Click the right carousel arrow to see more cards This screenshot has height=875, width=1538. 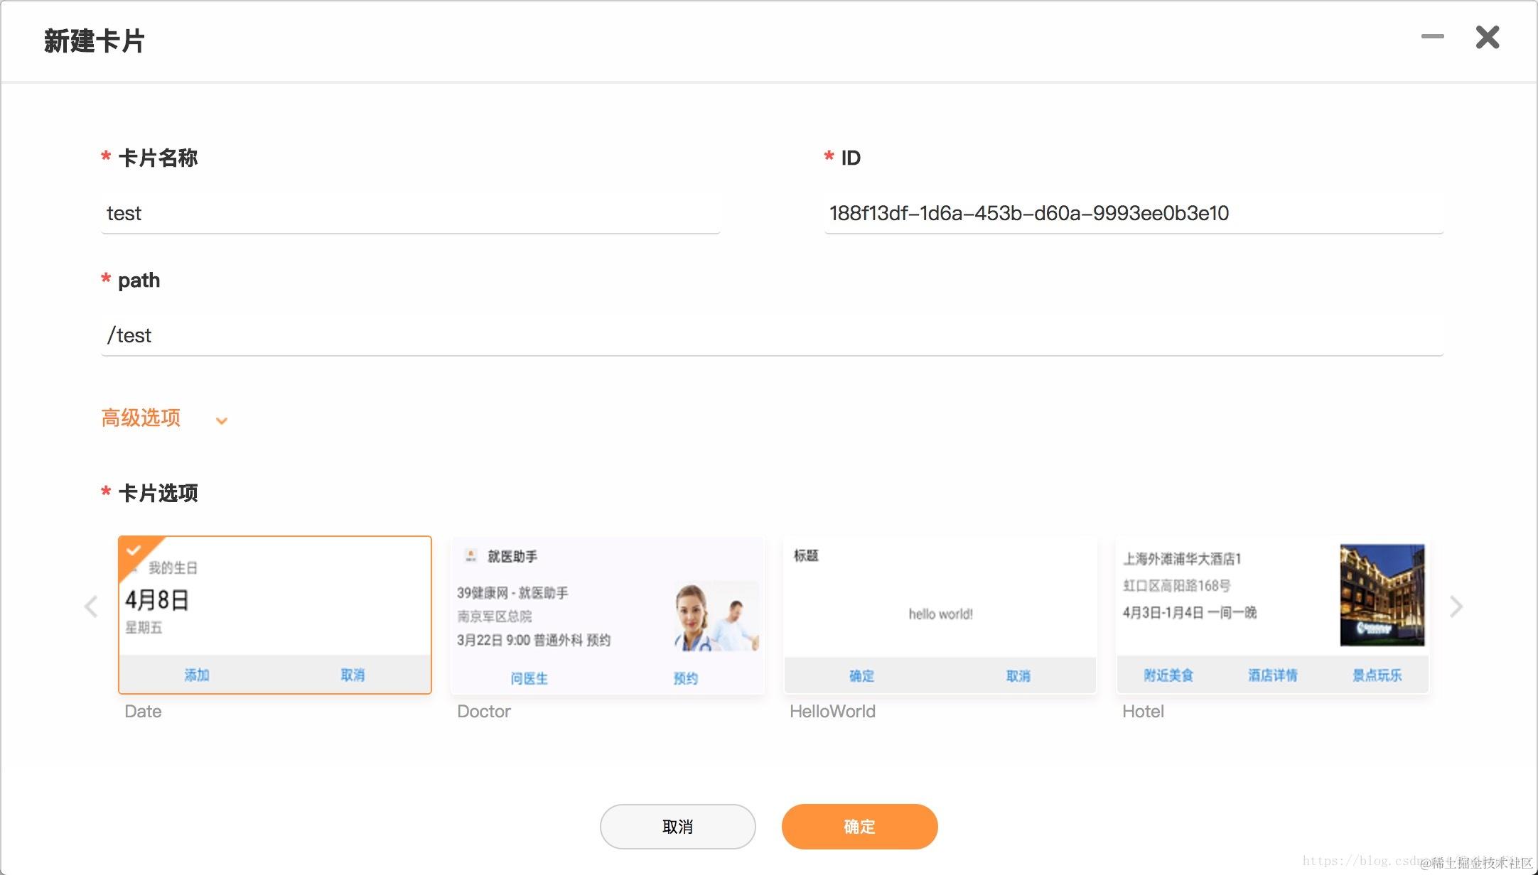[1458, 607]
